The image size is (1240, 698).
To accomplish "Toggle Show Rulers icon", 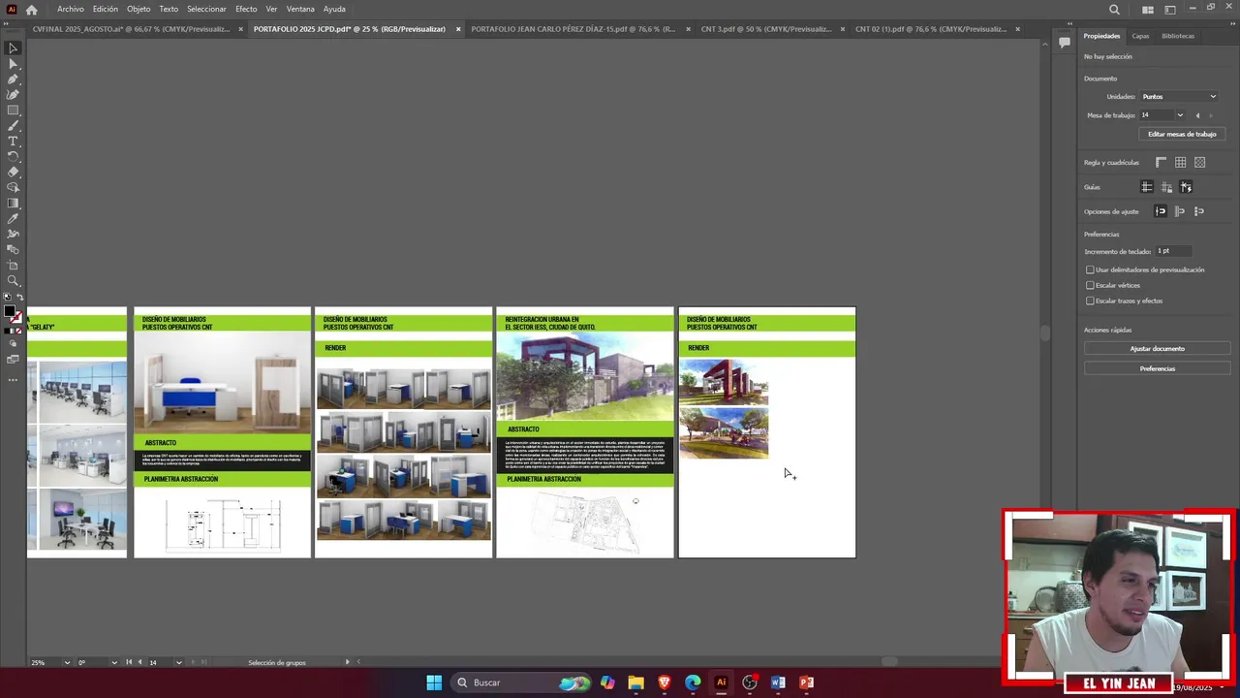I will 1161,163.
